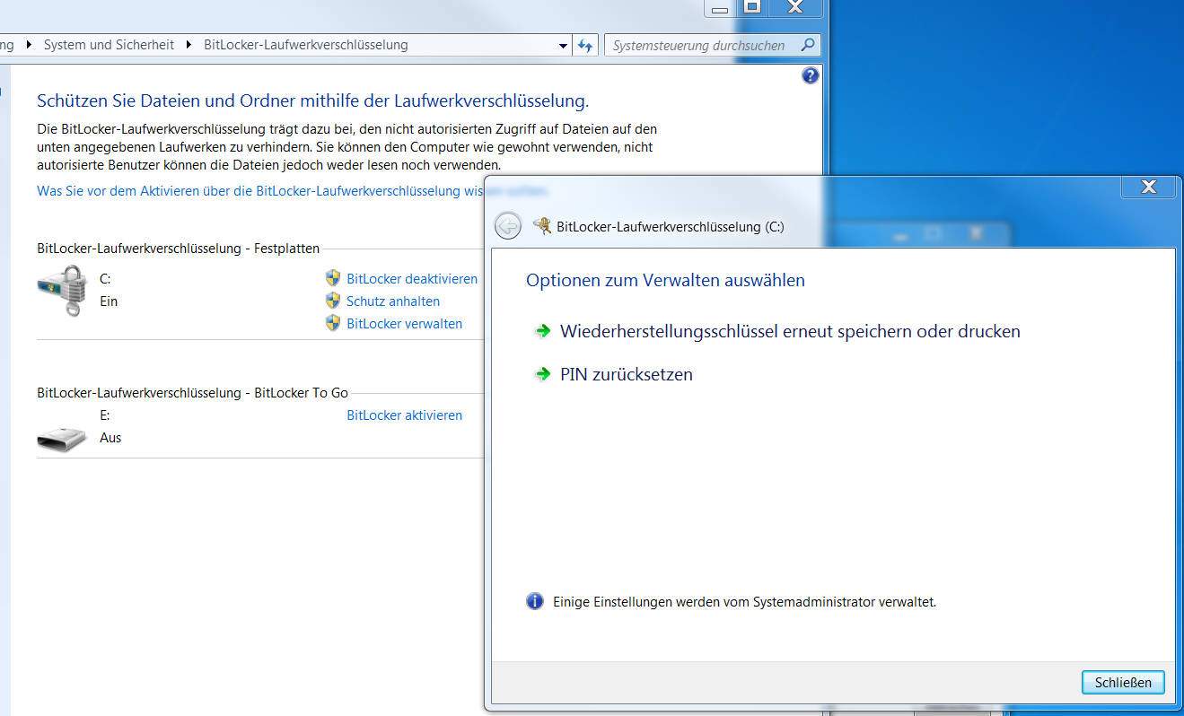Screen dimensions: 1184x716
Task: Expand arrow before System und Sicherheit breadcrumb
Action: click(29, 44)
